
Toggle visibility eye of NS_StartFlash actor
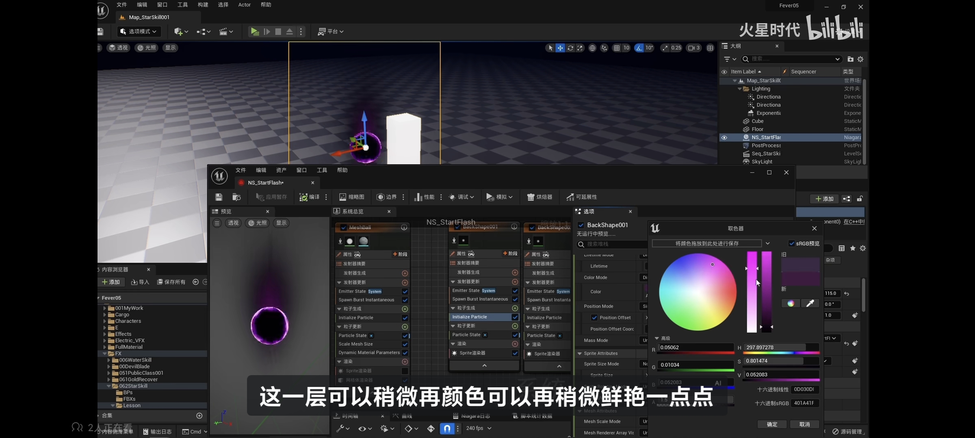coord(724,137)
